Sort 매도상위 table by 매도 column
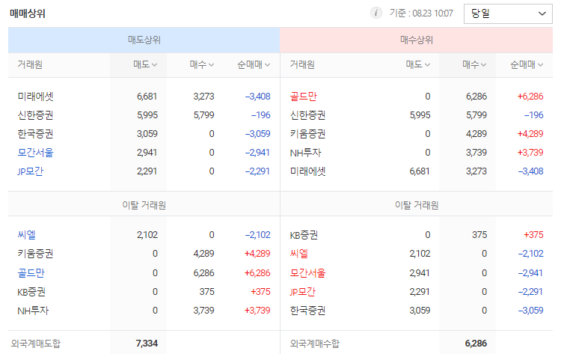Viewport: 564px width, 354px height. [145, 65]
